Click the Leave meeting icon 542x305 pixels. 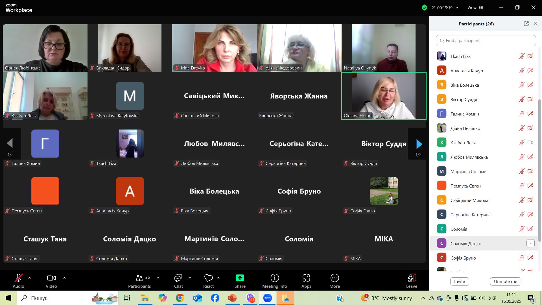412,278
